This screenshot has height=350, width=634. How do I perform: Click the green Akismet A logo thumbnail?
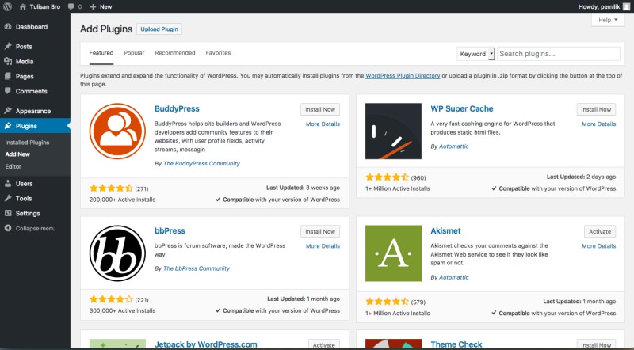[x=393, y=253]
